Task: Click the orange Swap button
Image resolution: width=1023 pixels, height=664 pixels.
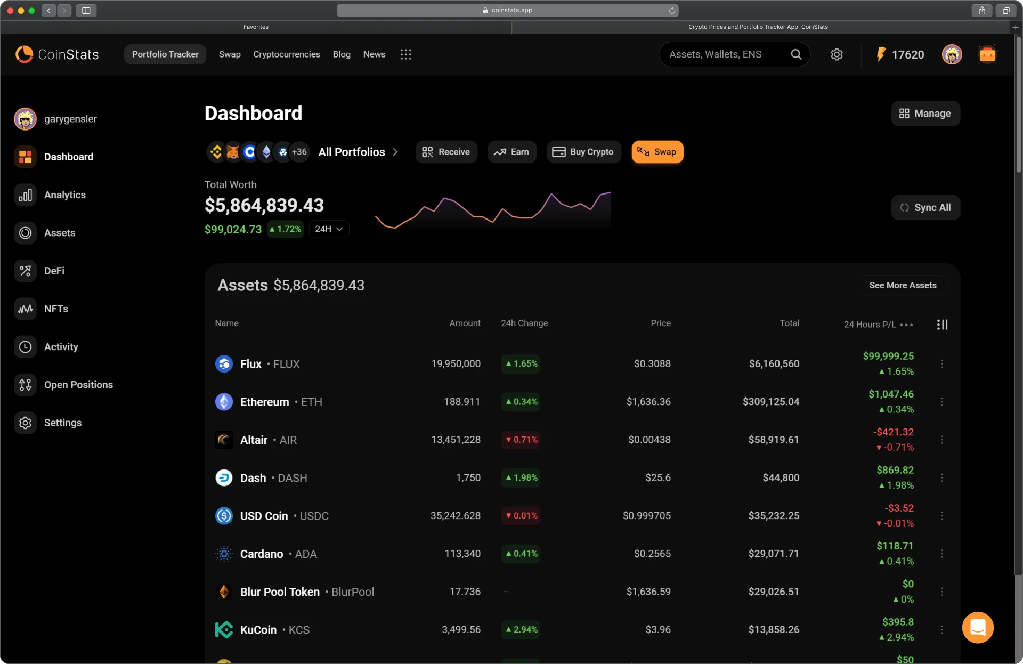Action: tap(657, 152)
